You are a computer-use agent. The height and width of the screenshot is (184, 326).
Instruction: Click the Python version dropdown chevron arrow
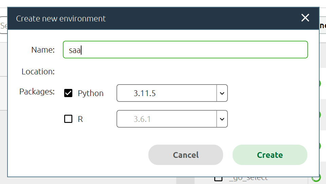[x=222, y=93]
